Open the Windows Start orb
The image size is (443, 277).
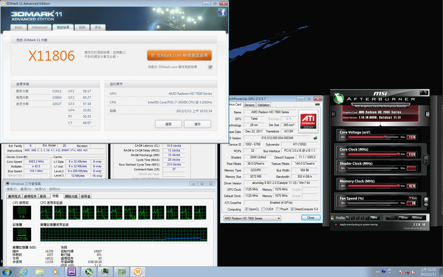7,272
